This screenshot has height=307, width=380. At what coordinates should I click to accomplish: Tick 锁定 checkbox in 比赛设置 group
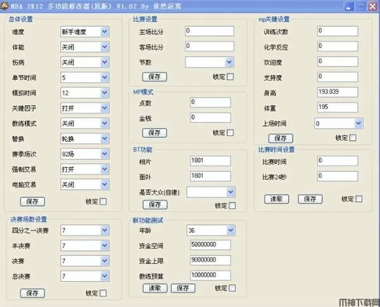coord(230,77)
